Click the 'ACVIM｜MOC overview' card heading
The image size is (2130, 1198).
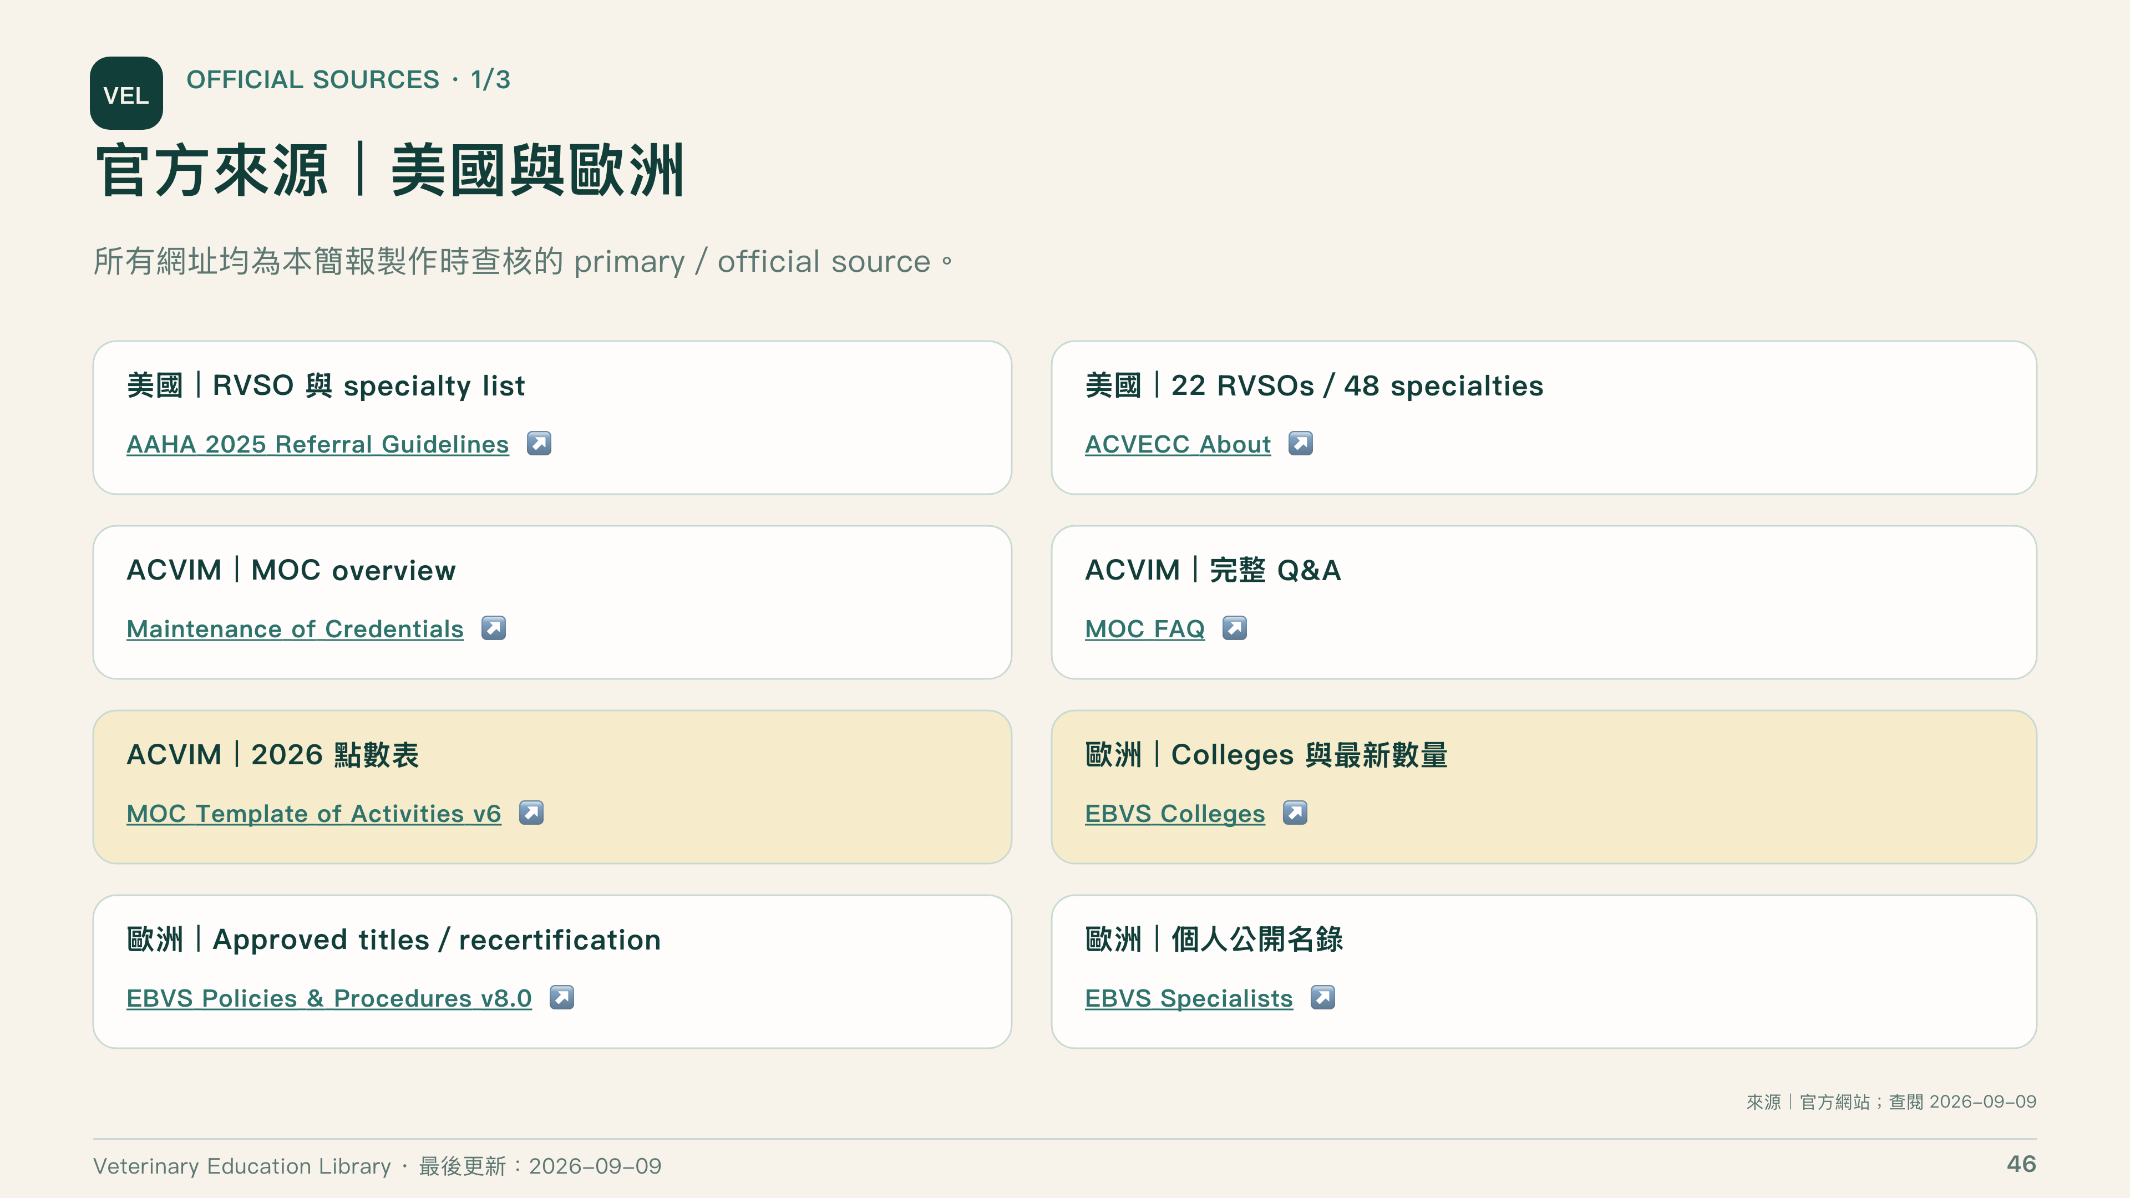click(291, 571)
